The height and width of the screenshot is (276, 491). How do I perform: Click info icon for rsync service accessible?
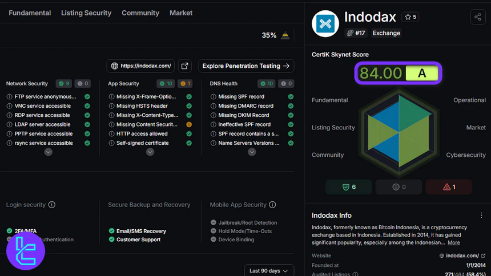tap(9, 143)
